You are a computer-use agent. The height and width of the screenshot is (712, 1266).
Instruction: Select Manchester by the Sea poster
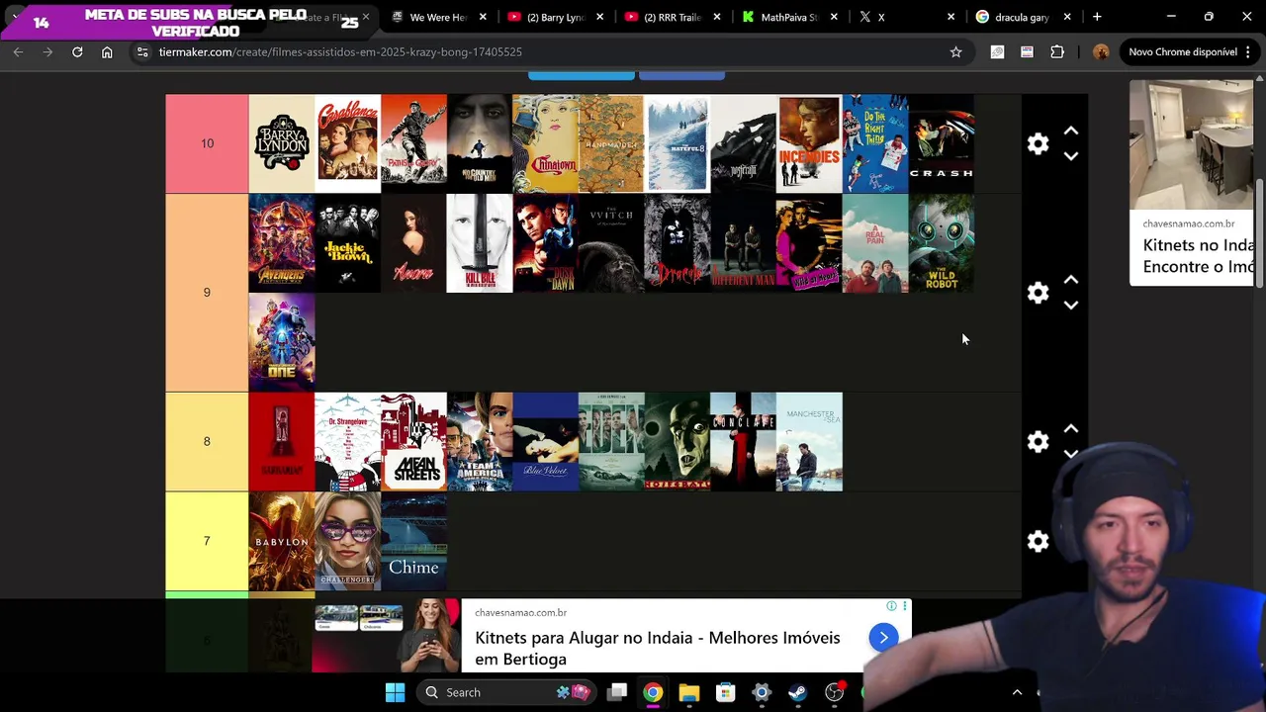click(809, 442)
